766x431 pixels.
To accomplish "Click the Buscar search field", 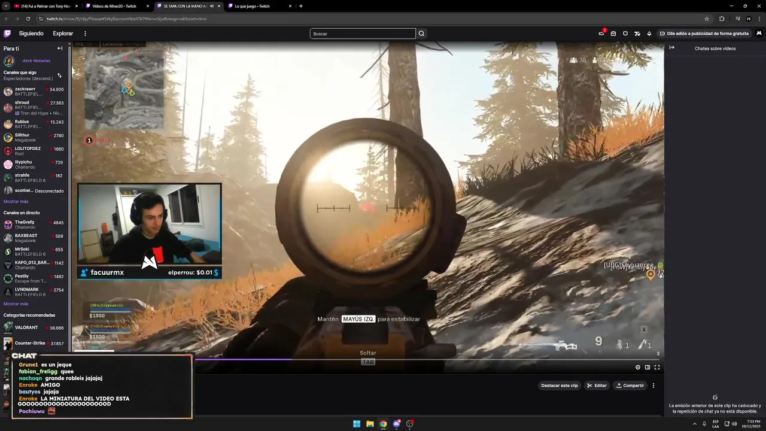I will (x=363, y=34).
